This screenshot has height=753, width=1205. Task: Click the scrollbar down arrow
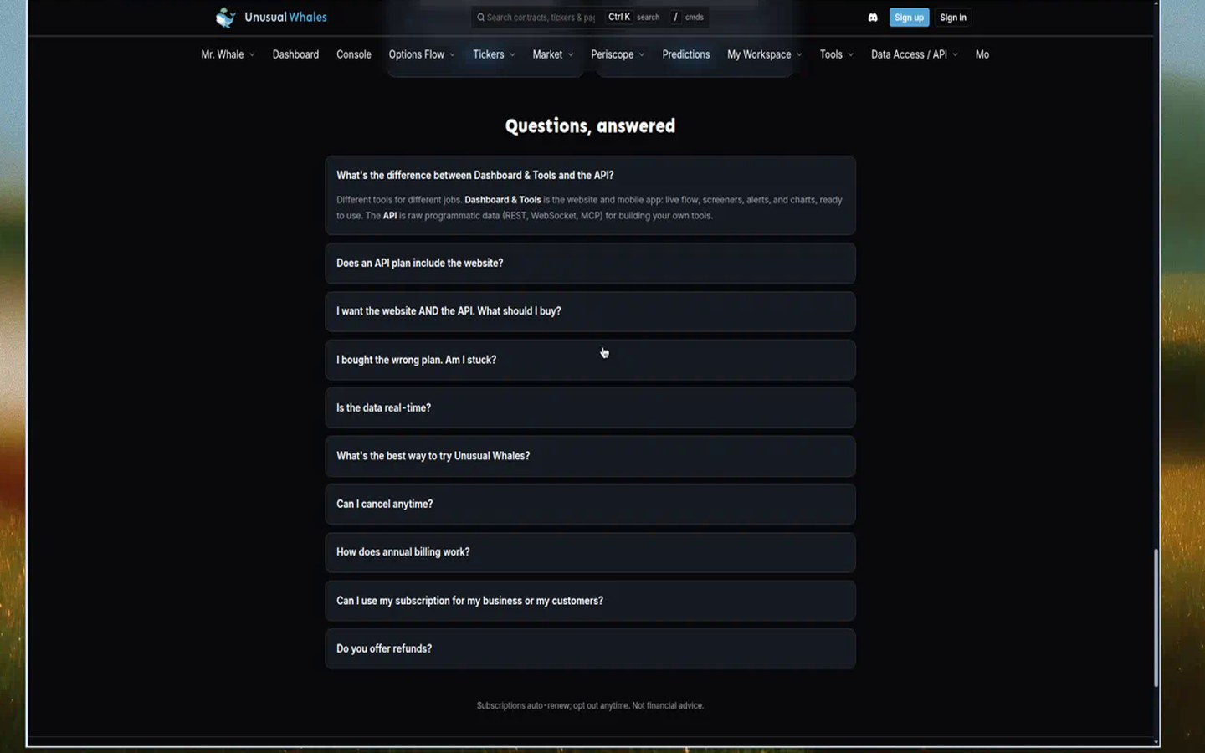pyautogui.click(x=1156, y=742)
